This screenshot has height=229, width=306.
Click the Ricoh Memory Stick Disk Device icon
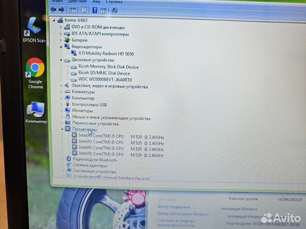tap(74, 67)
